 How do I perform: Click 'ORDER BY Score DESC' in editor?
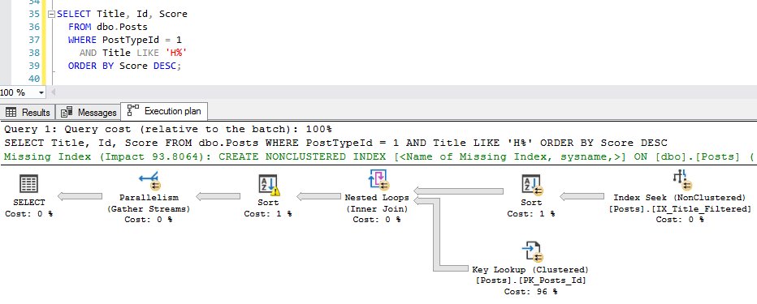coord(122,66)
